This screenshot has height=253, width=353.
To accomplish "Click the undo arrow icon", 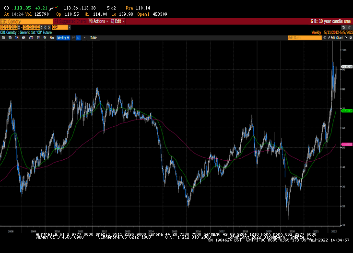I will pyautogui.click(x=343, y=27).
